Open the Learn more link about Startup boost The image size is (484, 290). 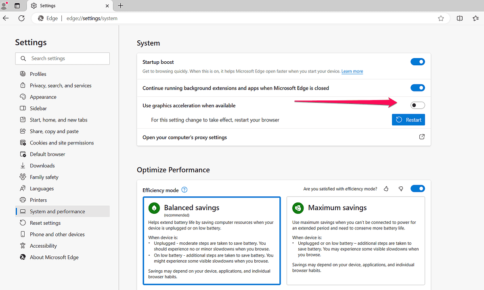coord(352,71)
